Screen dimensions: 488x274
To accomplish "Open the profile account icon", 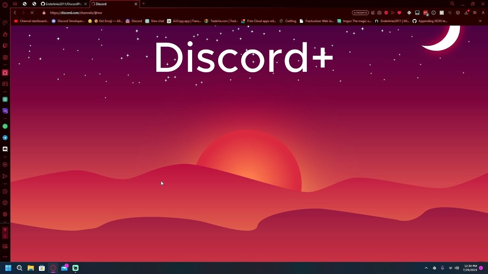I will pyautogui.click(x=483, y=13).
